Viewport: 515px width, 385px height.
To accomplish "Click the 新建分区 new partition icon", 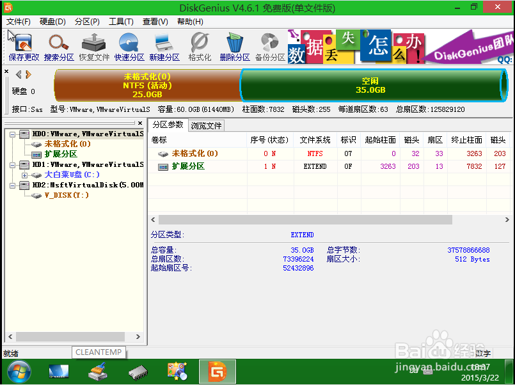I will tap(164, 47).
